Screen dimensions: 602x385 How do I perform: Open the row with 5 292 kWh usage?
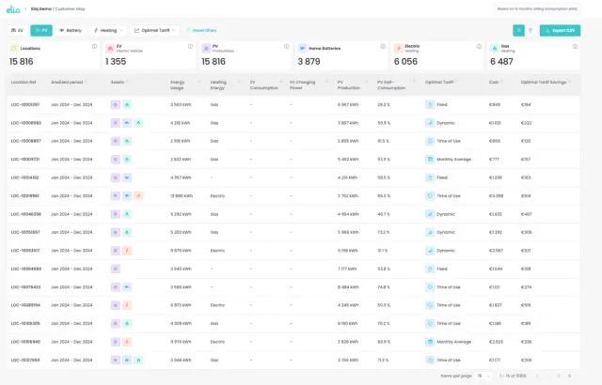tap(293, 214)
